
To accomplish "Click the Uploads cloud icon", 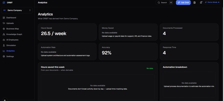I will pyautogui.click(x=4, y=23).
